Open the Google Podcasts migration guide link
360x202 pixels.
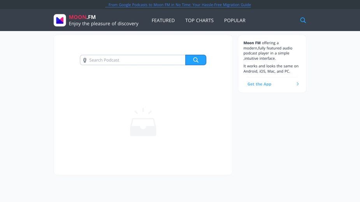178,5
